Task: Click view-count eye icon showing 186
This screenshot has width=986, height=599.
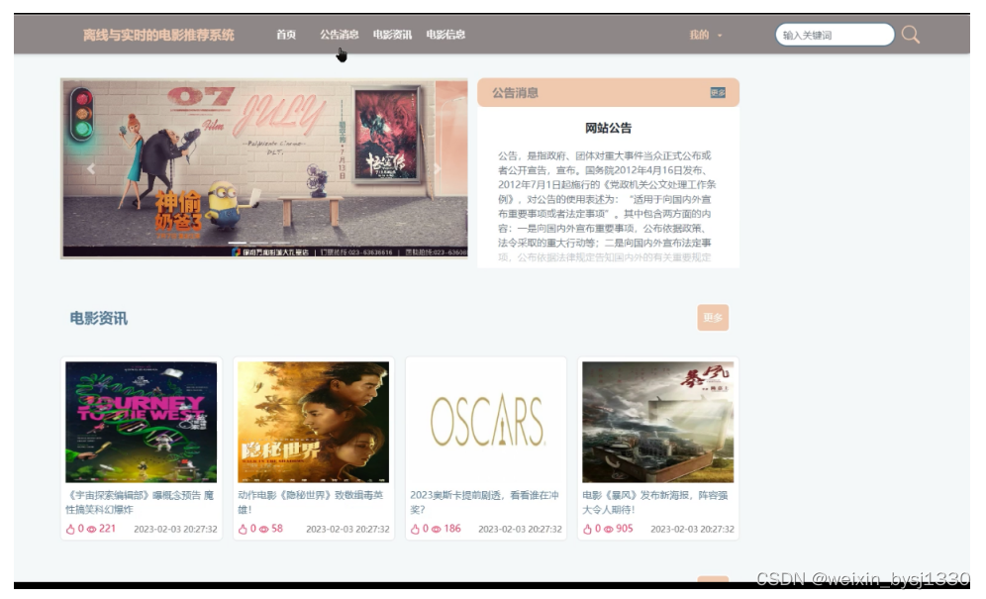Action: tap(437, 529)
